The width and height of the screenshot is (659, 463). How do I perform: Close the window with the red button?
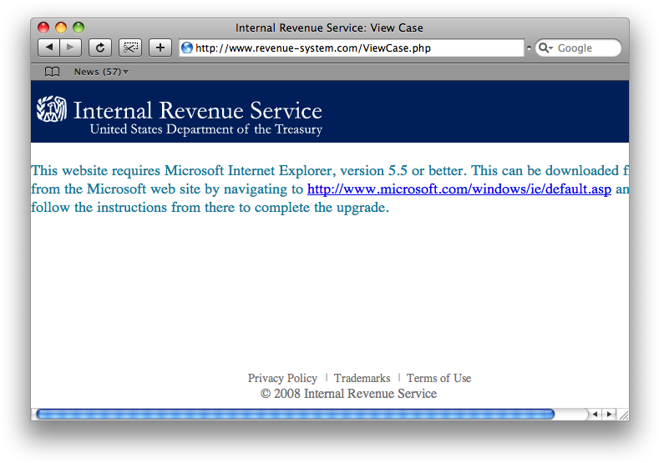43,28
